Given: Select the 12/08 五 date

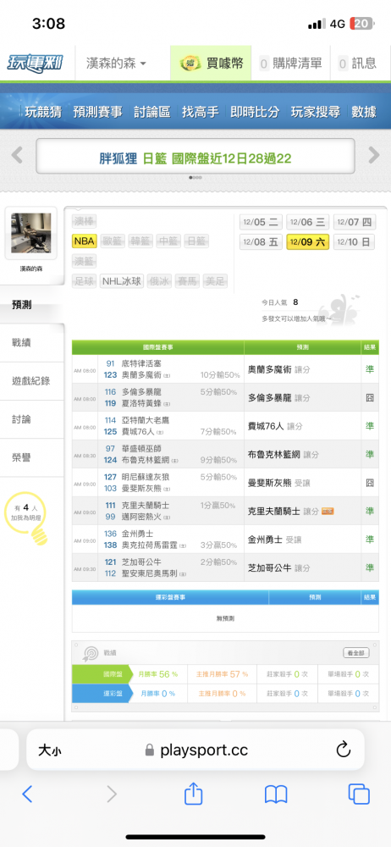Looking at the screenshot, I should coord(261,242).
